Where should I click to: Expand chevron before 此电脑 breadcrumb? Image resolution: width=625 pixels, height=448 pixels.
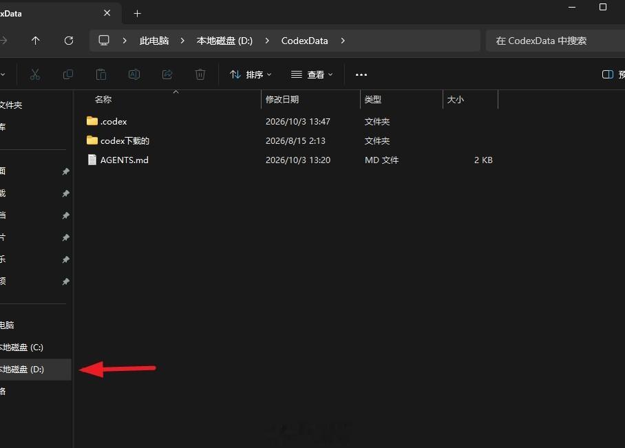tap(125, 41)
